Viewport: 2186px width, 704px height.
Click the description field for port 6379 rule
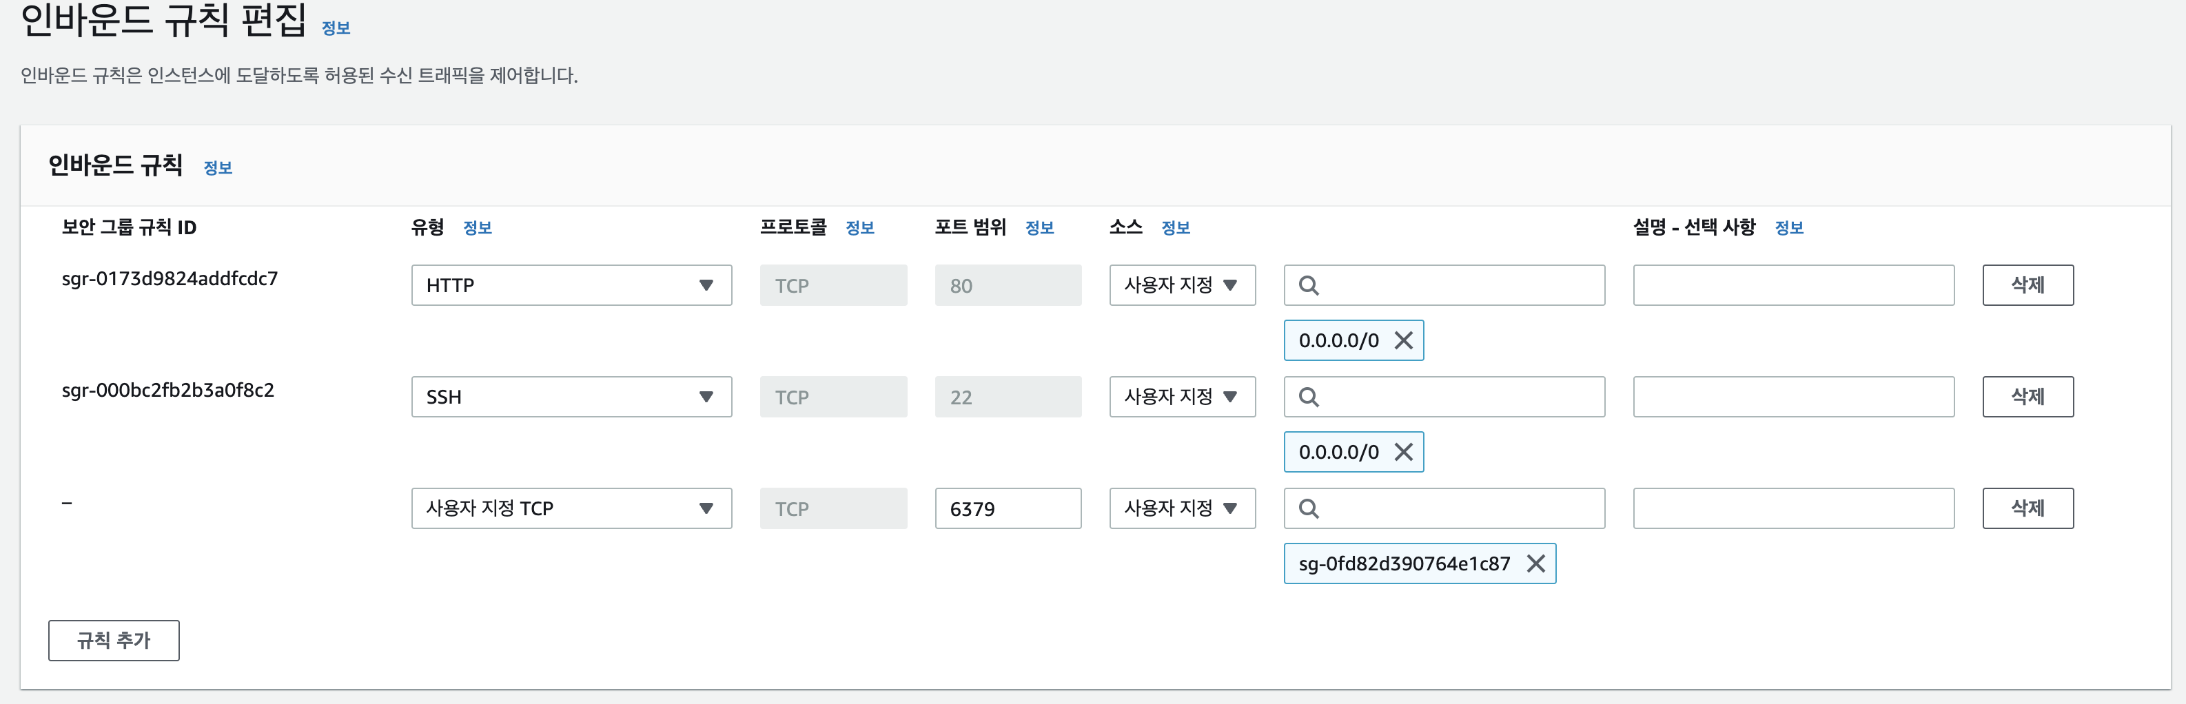(1793, 508)
